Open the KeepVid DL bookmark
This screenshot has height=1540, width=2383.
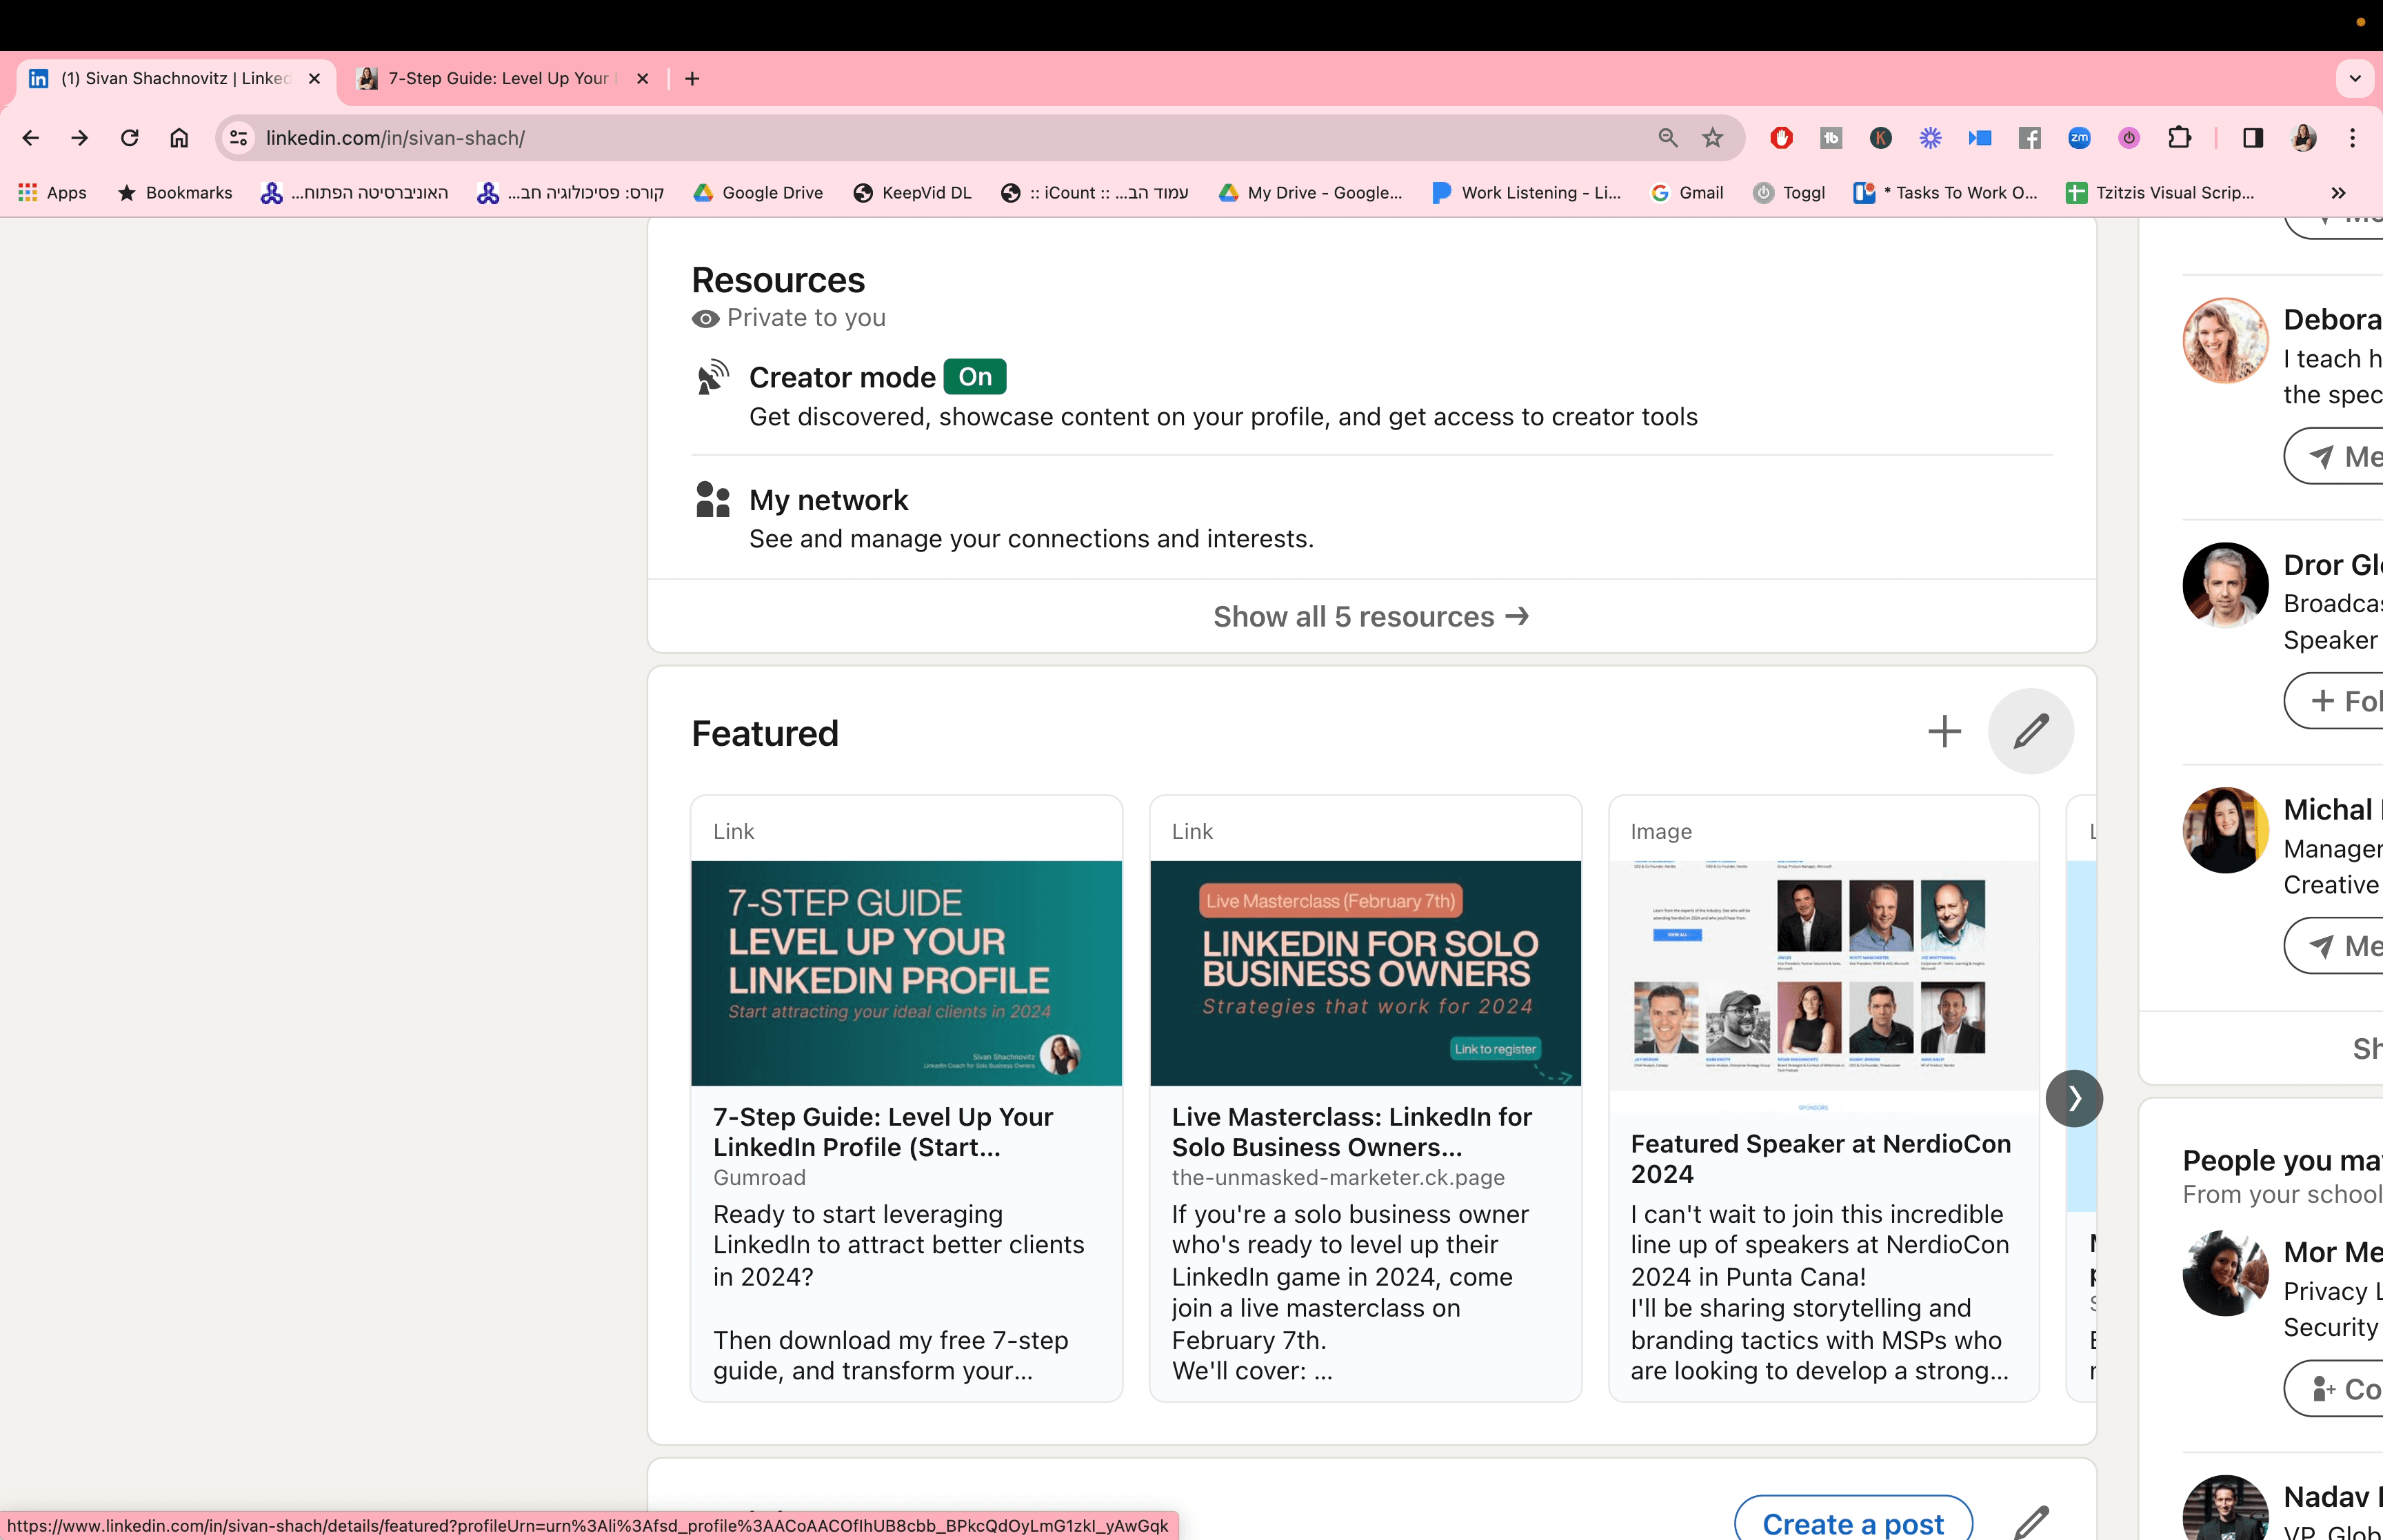tap(913, 193)
